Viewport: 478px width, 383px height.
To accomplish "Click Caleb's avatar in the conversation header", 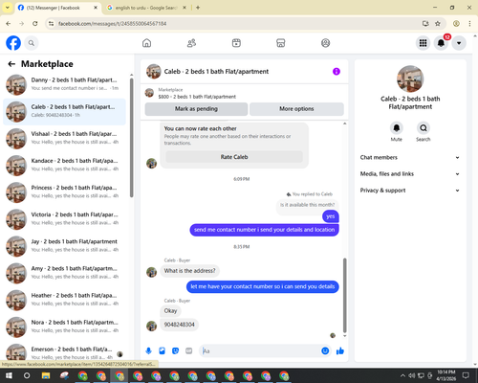I will tap(154, 72).
